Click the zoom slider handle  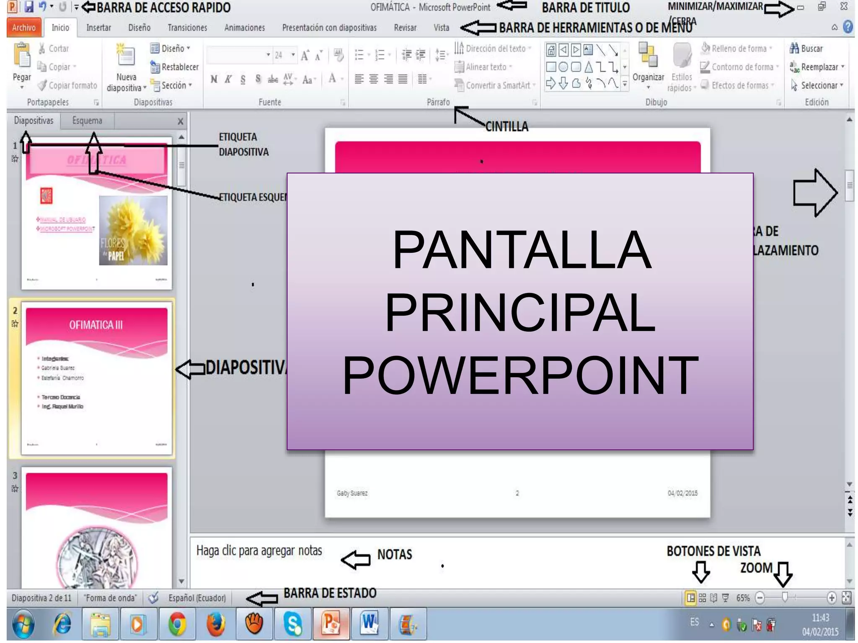785,597
